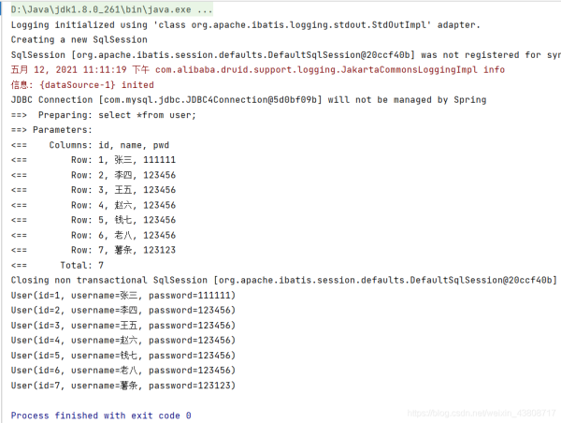Click the 'was not registered' SqlSession line
Image resolution: width=561 pixels, height=423 pixels.
pos(280,54)
